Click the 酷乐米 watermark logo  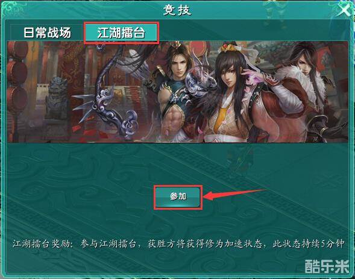pyautogui.click(x=327, y=266)
